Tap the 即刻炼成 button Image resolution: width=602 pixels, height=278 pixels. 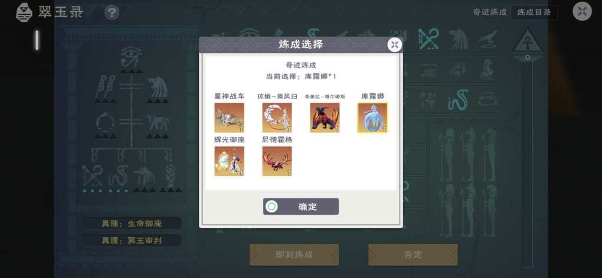click(294, 254)
